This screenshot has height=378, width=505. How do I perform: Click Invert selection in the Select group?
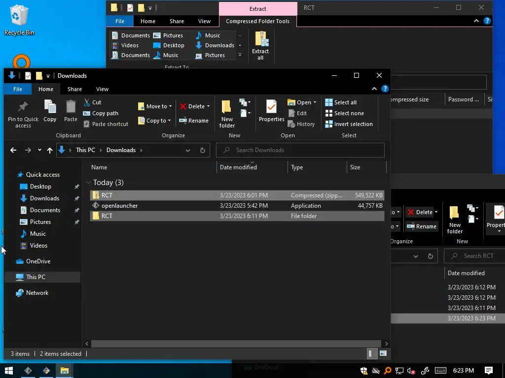click(x=349, y=124)
